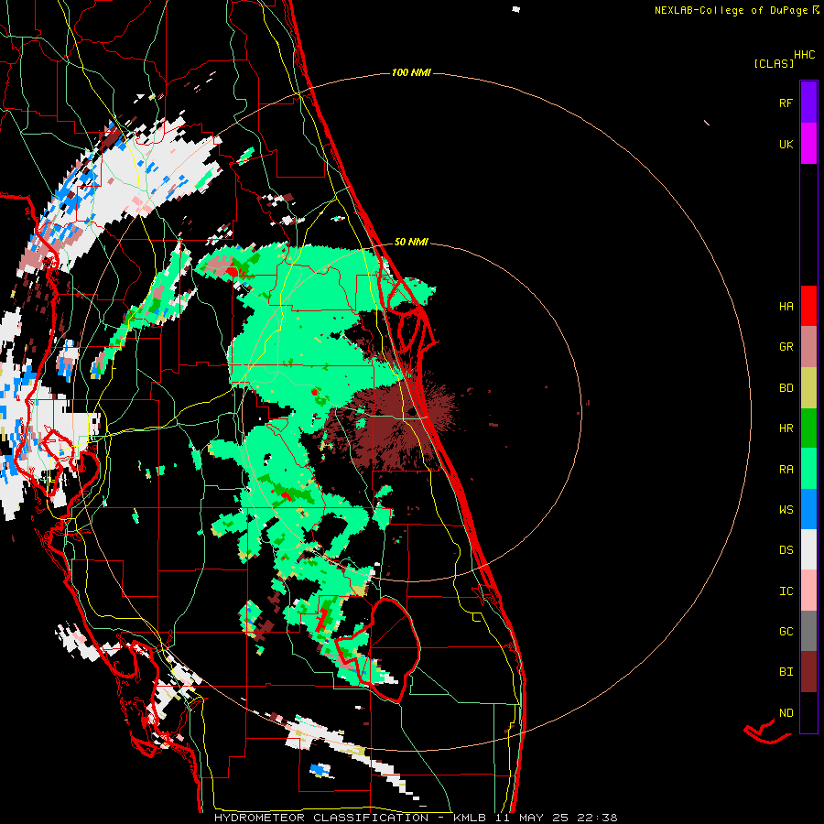
Task: Select the GR legend color block
Action: (x=808, y=346)
